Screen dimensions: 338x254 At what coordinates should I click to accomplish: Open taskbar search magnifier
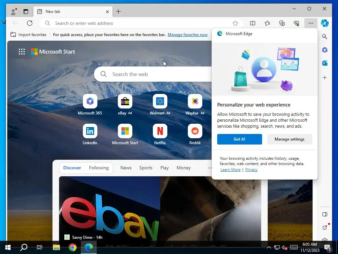click(x=24, y=247)
